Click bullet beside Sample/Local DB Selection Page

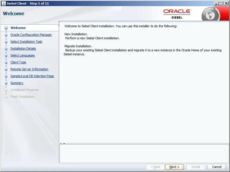click(6, 76)
